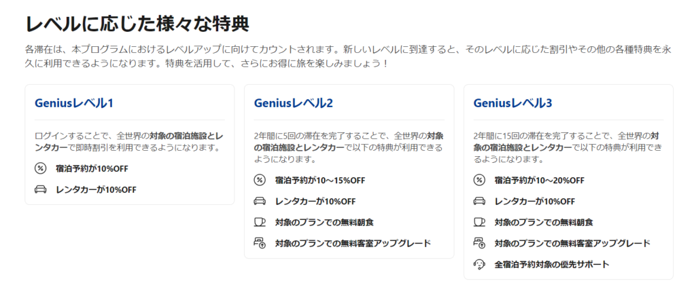This screenshot has width=696, height=298.
Task: Click the rental car icon in Level 2 card
Action: (x=260, y=201)
